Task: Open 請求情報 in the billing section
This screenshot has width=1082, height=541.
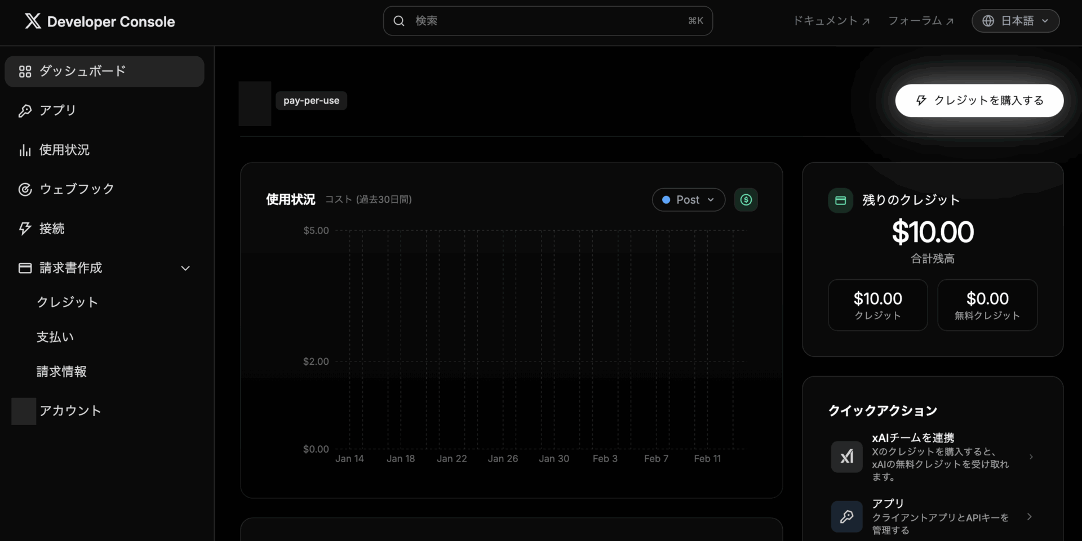Action: pos(61,372)
